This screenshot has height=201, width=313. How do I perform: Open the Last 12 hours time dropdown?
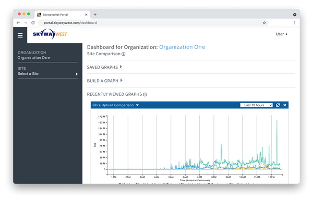pyautogui.click(x=256, y=105)
